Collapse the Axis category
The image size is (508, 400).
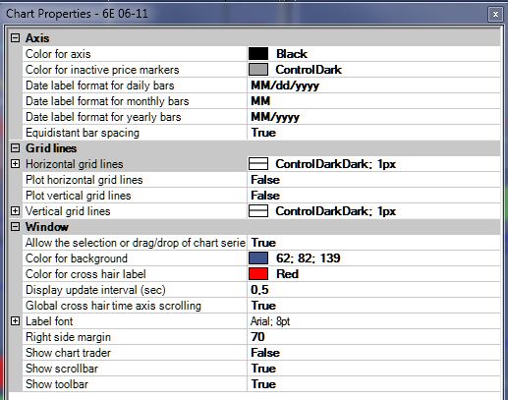click(x=15, y=38)
